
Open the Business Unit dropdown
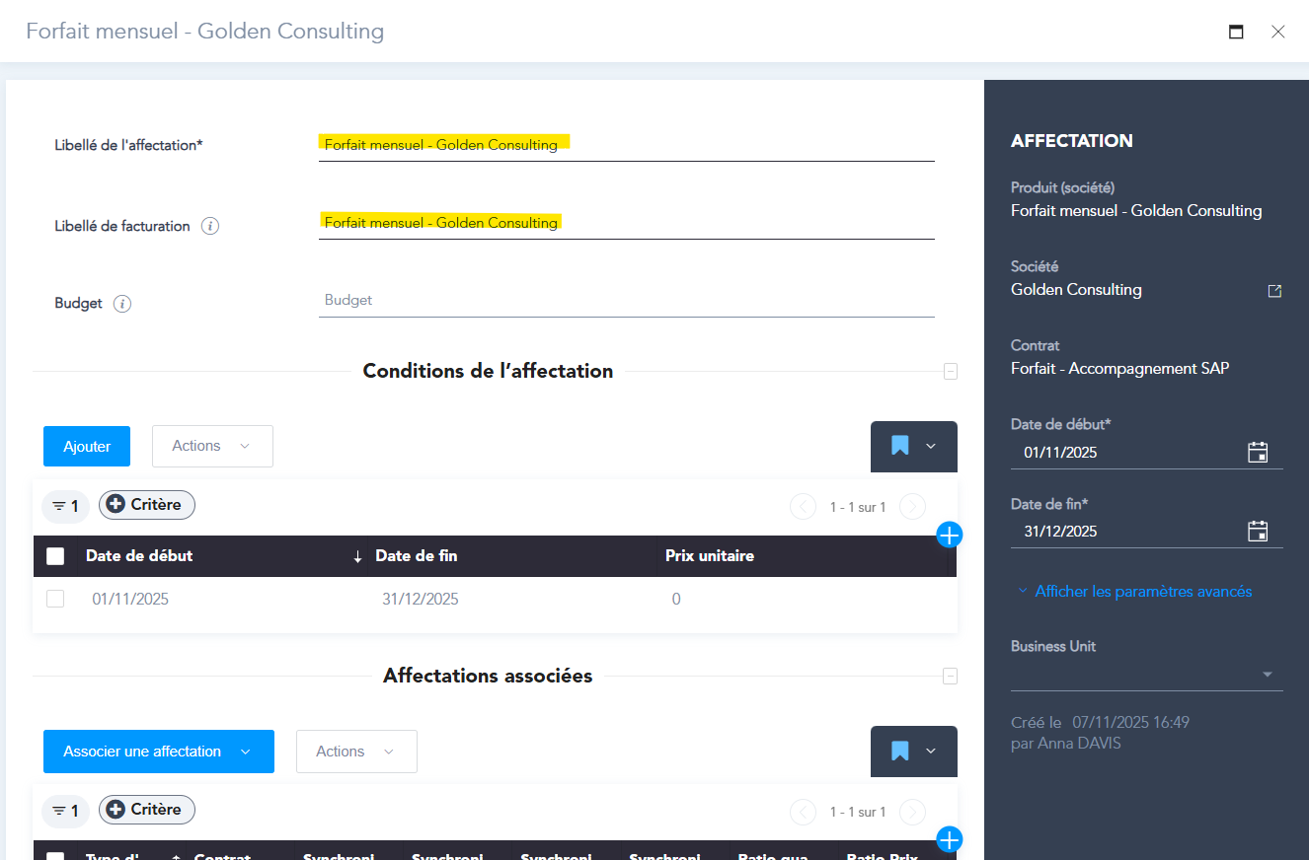pos(1267,675)
